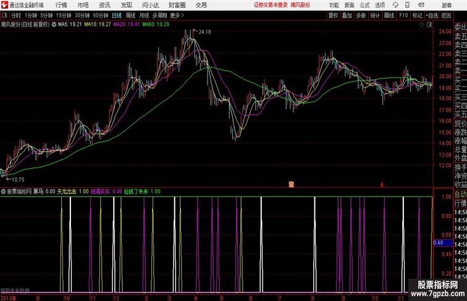Viewport: 467px width, 301px height.
Task: Switch to the 1分钟 period tab
Action: (31, 15)
